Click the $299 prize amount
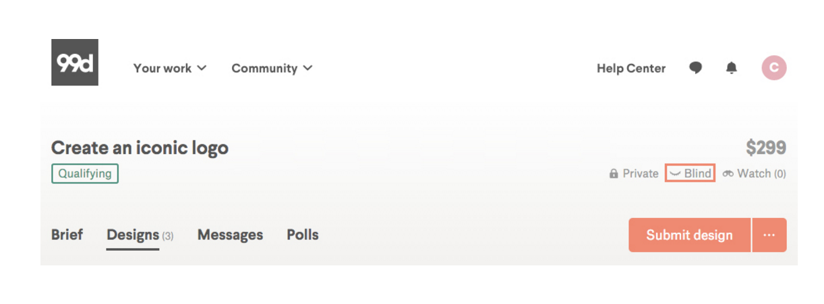This screenshot has width=824, height=304. tap(765, 148)
